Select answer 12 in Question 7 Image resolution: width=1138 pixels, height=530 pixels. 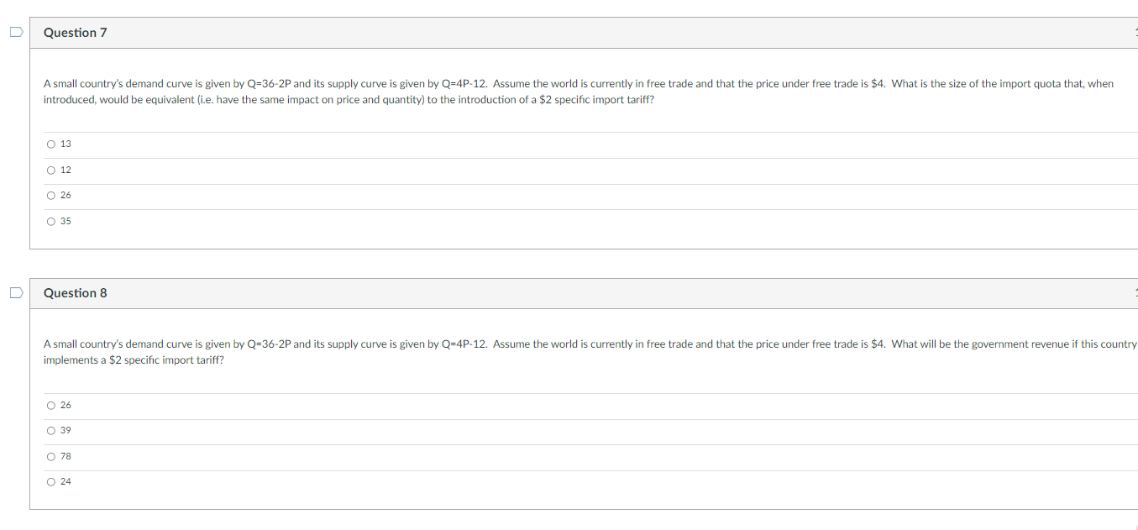[x=50, y=170]
